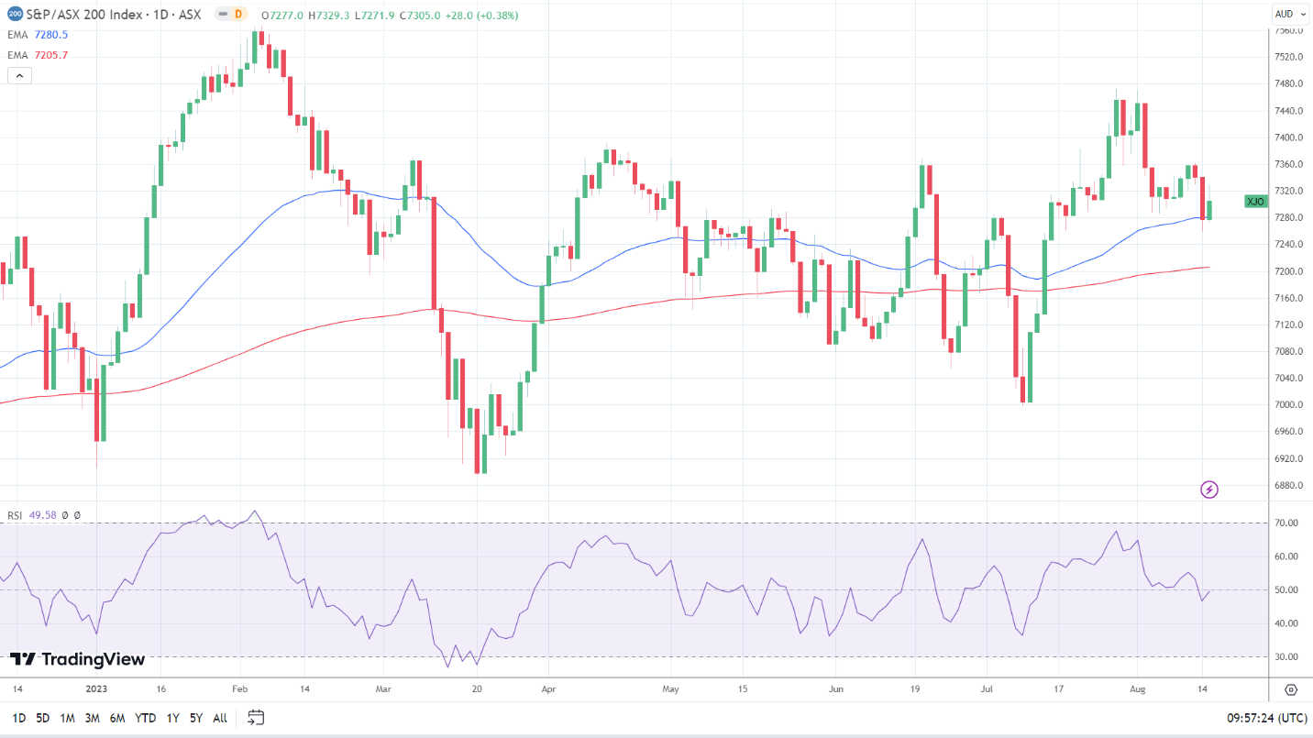Click the Aug label on time axis
The image size is (1313, 738).
1137,688
